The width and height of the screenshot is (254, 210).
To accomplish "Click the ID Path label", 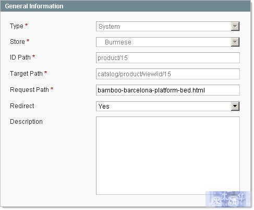I will (x=20, y=57).
